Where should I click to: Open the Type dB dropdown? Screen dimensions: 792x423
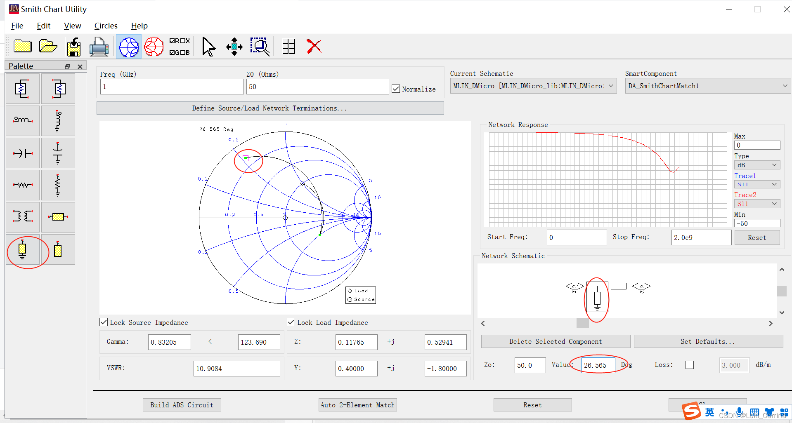click(x=757, y=165)
